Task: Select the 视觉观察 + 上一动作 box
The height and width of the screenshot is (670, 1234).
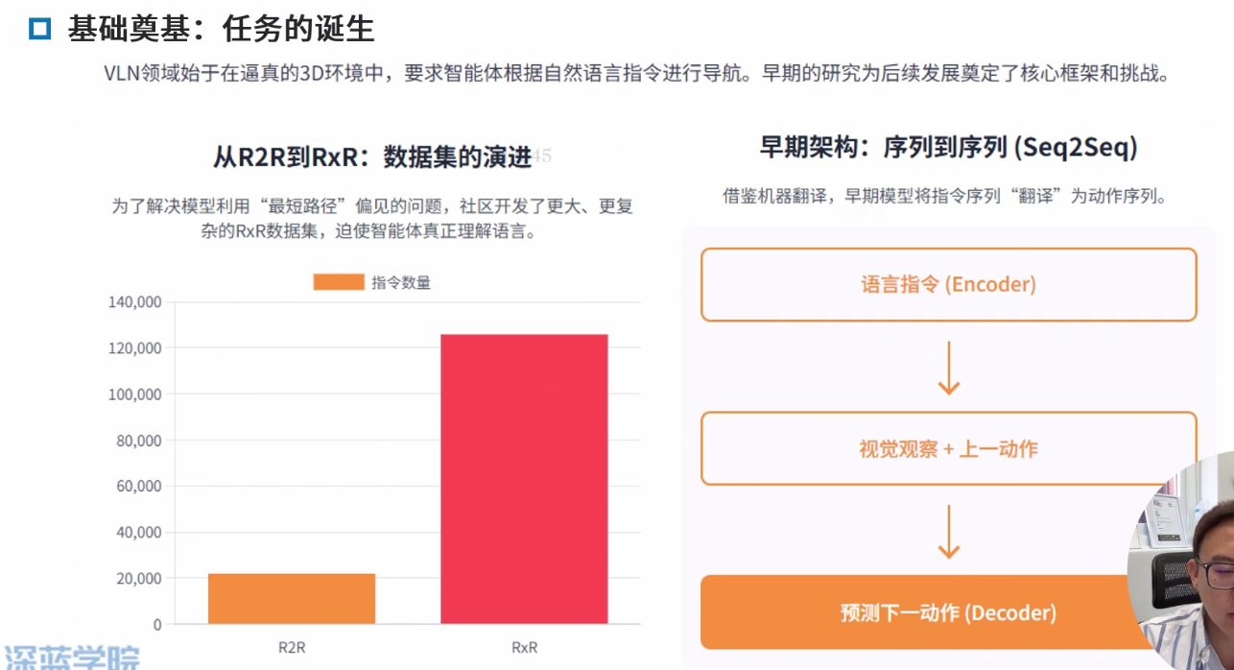Action: 948,448
